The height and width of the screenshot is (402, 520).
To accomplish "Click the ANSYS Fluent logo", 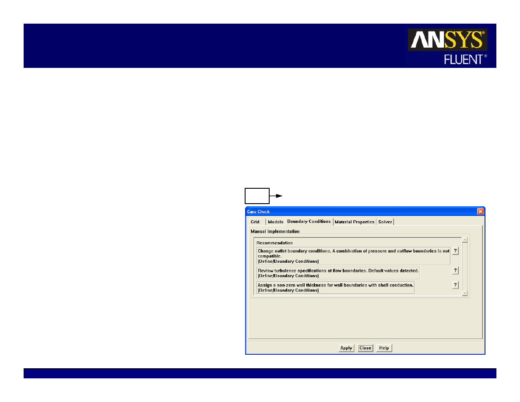I will (x=447, y=46).
